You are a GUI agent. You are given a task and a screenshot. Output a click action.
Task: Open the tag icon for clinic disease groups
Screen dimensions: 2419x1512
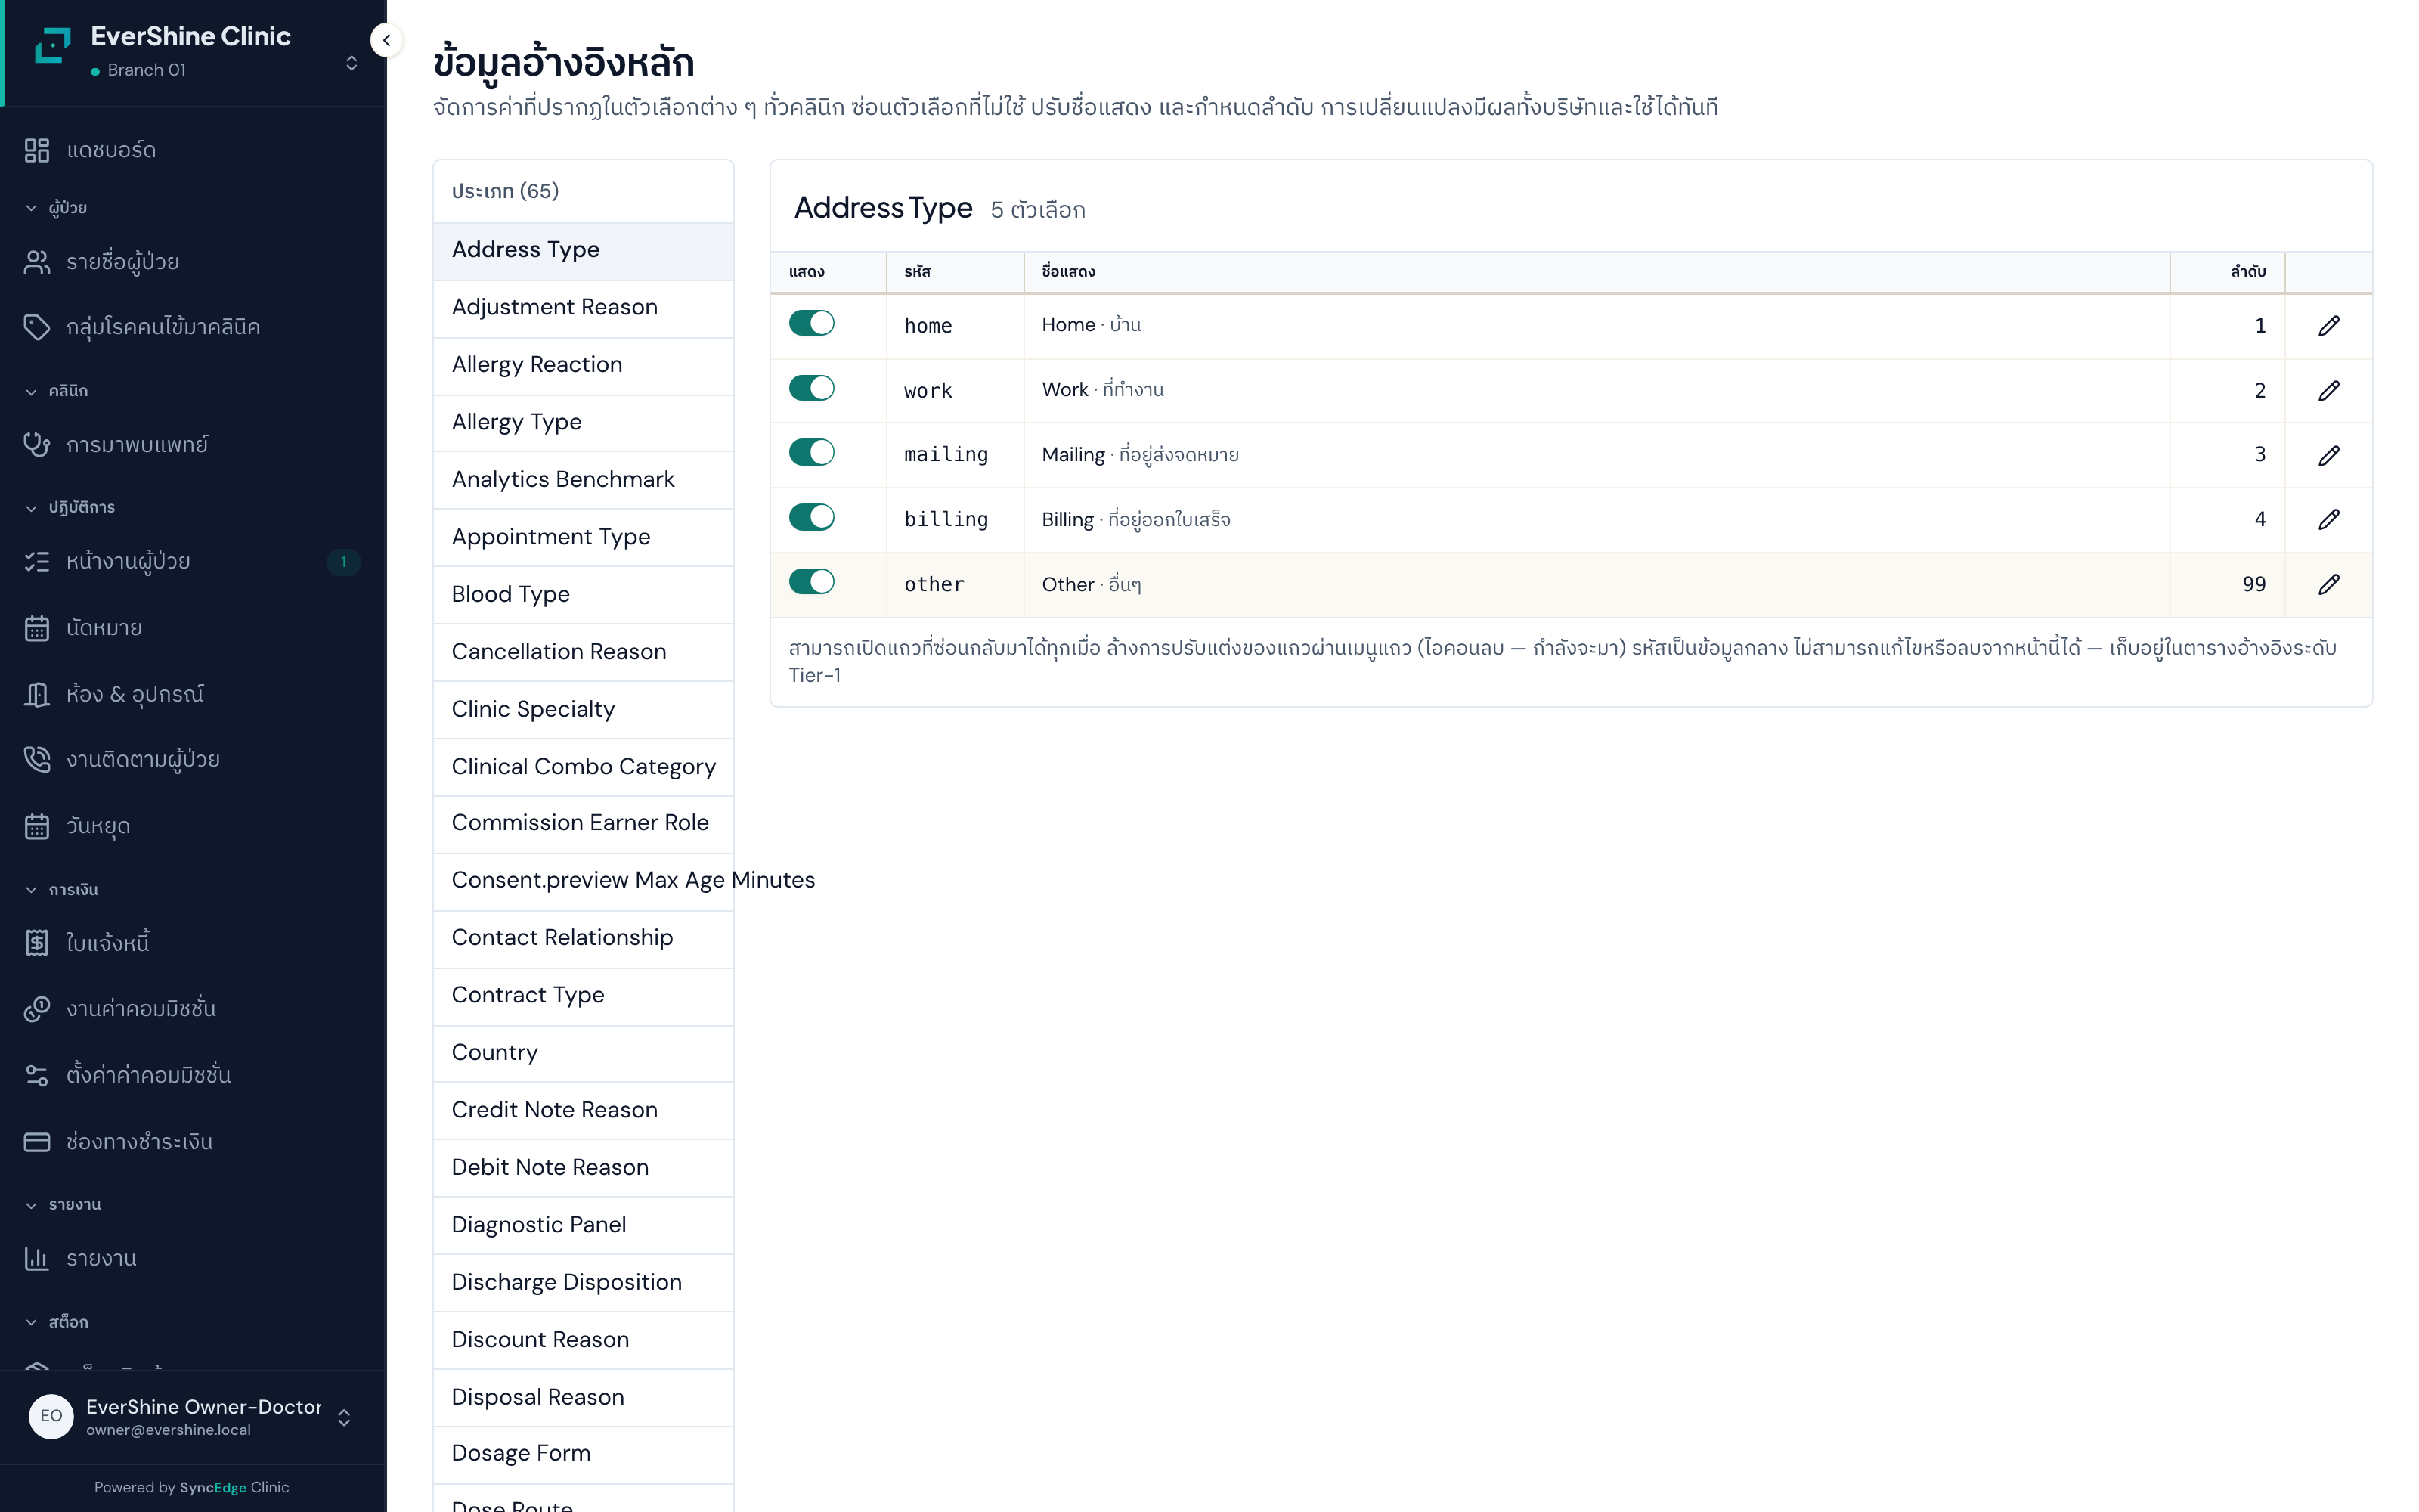37,327
